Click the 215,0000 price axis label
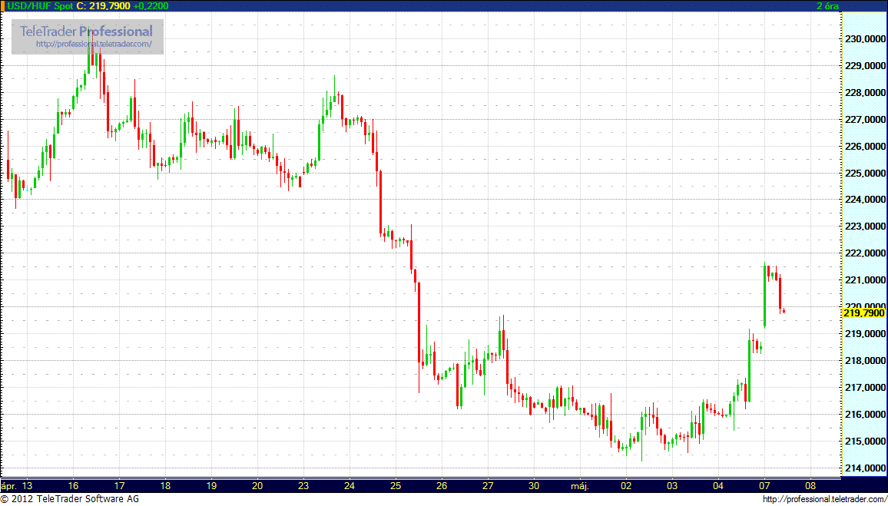 (x=864, y=441)
